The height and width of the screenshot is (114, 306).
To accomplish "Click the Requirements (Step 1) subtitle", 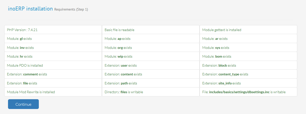I will click(x=71, y=10).
